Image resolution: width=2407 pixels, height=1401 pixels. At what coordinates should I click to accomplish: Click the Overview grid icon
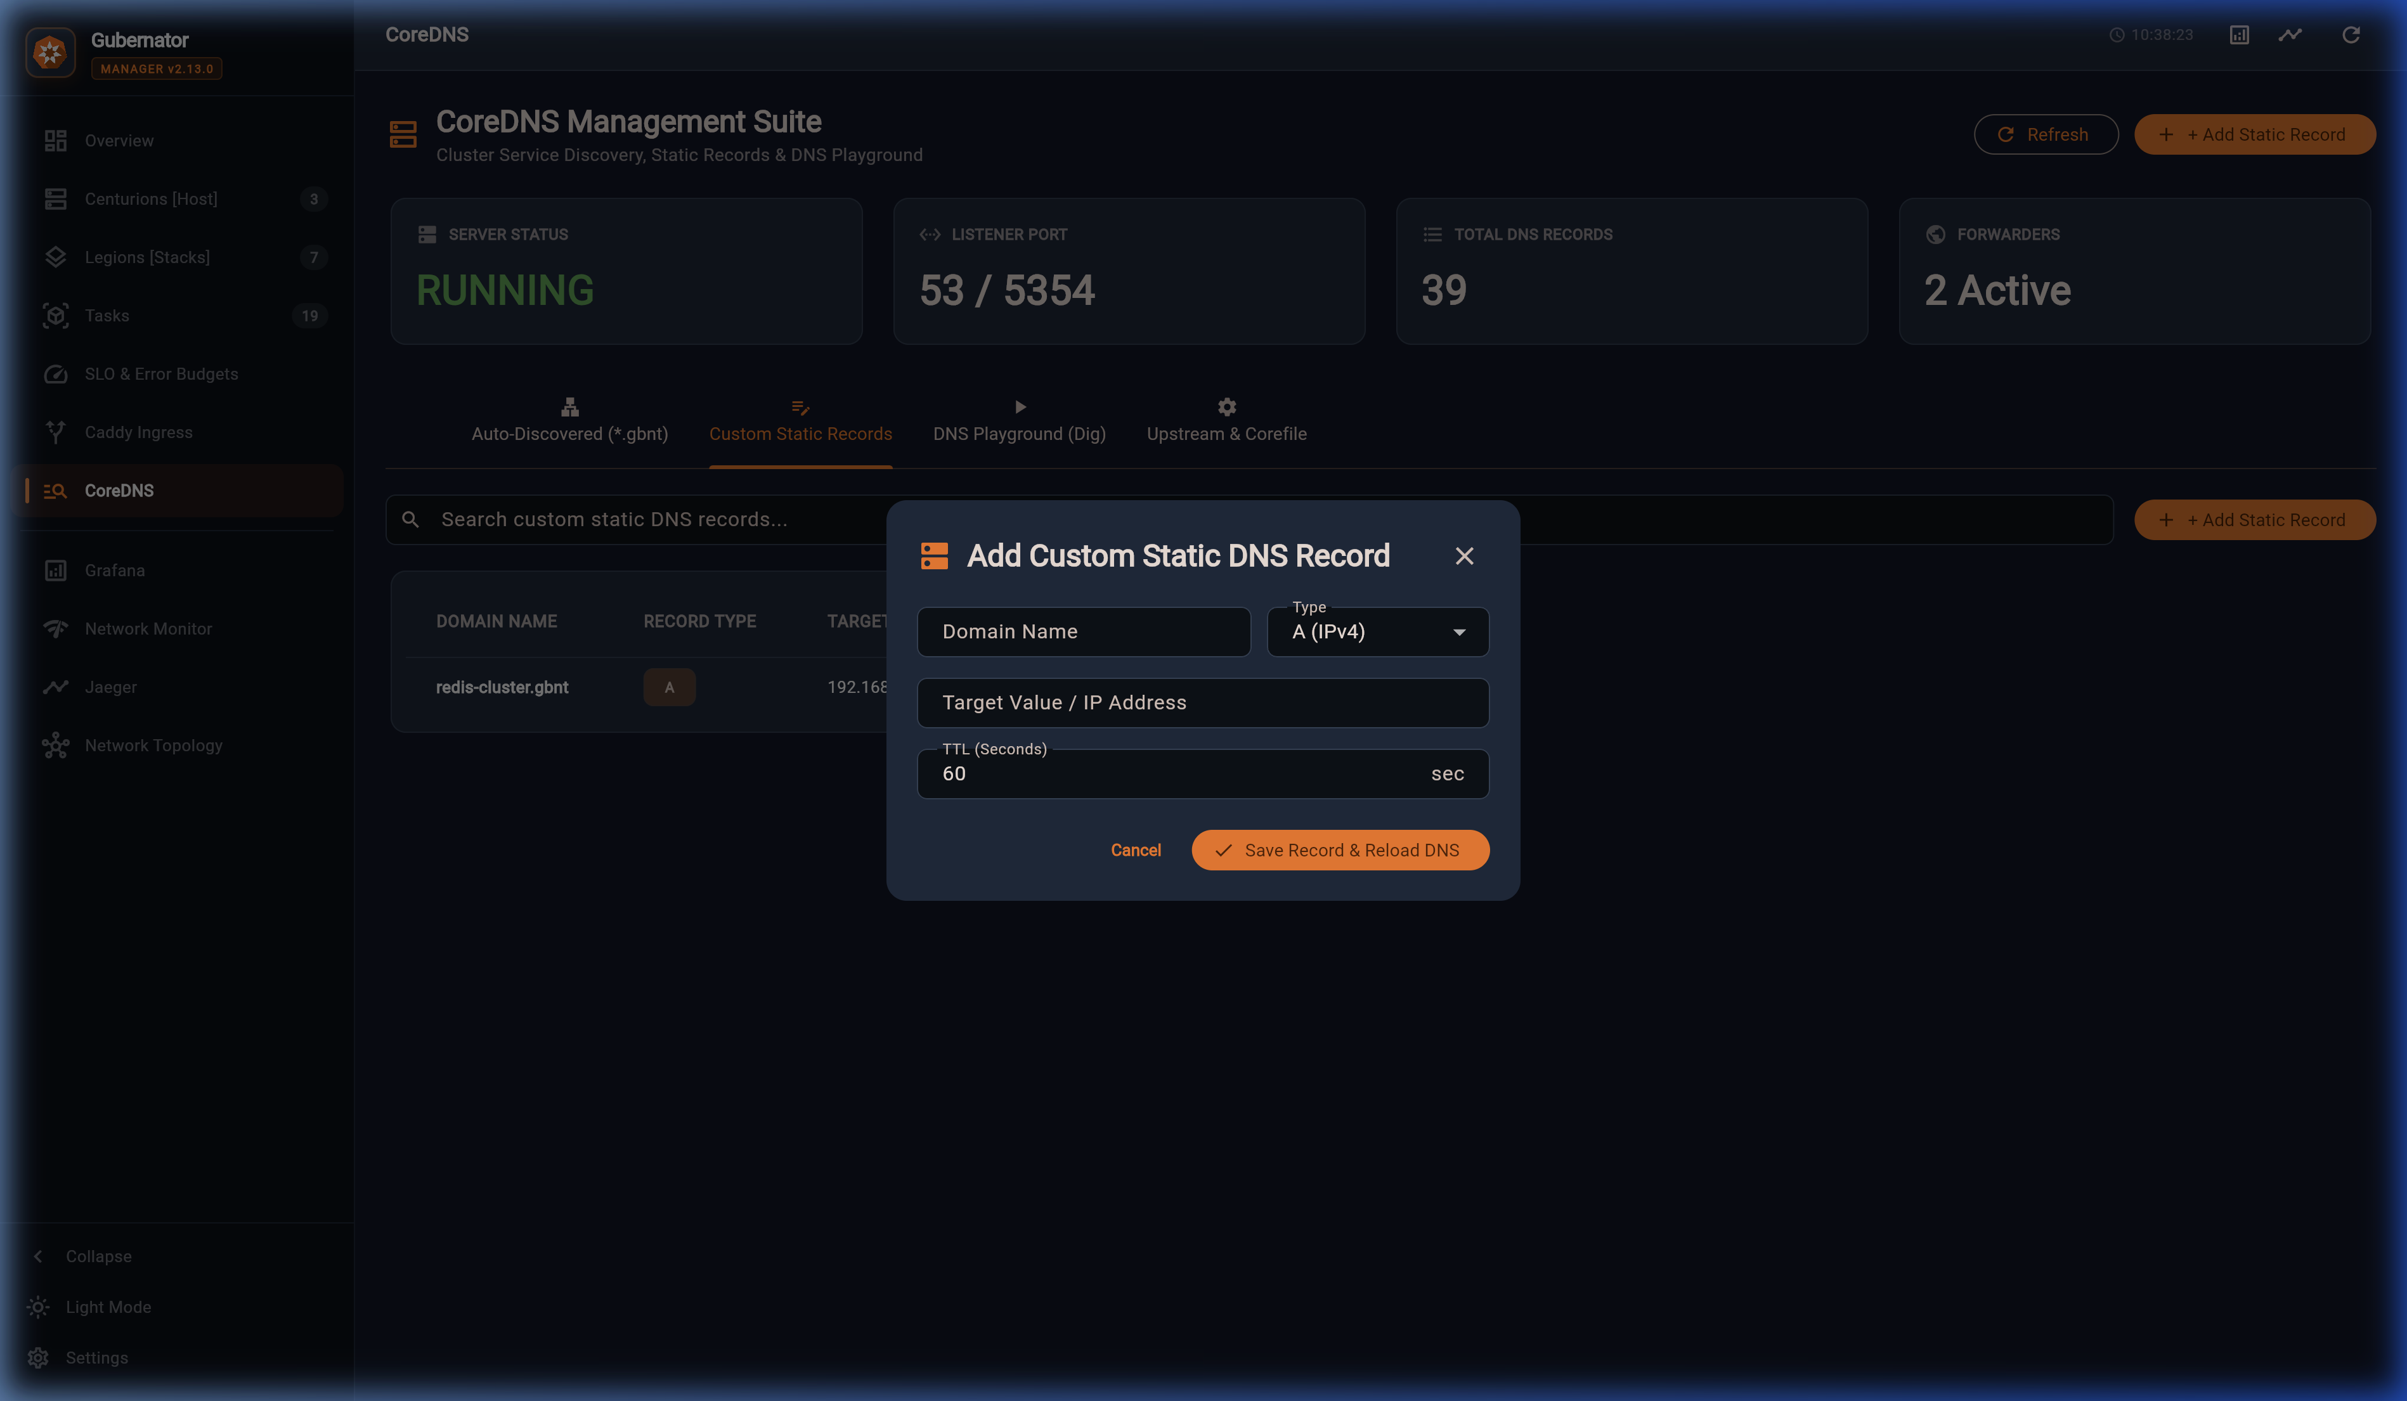pos(55,140)
